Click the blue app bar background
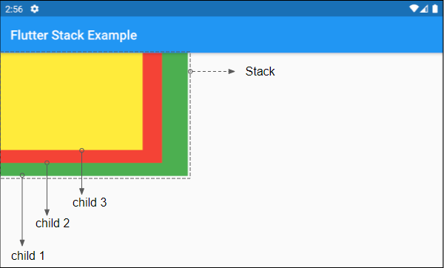This screenshot has height=268, width=444. pos(283,35)
